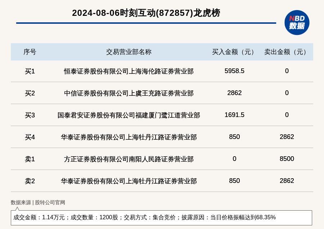The height and width of the screenshot is (229, 324).
Task: Click buy amount "850" in row 卖2
Action: (234, 181)
